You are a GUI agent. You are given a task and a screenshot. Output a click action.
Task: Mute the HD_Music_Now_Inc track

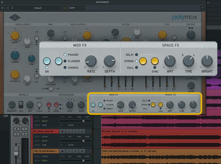click(82, 131)
